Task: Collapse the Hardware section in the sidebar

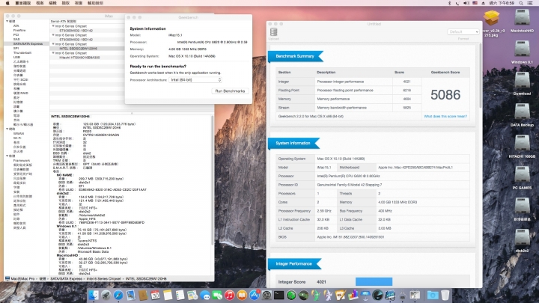Action: pos(7,21)
